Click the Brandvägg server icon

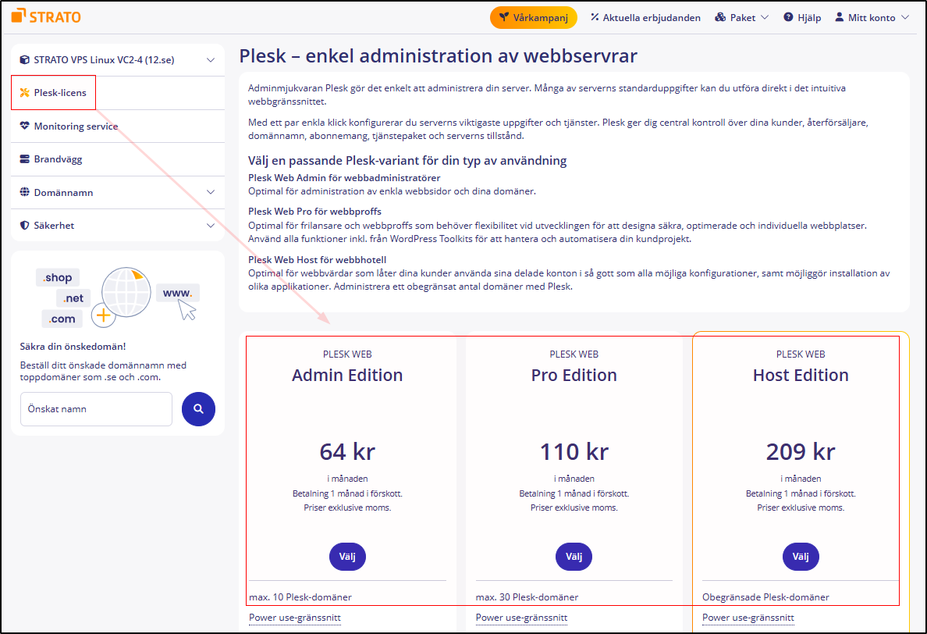[24, 159]
